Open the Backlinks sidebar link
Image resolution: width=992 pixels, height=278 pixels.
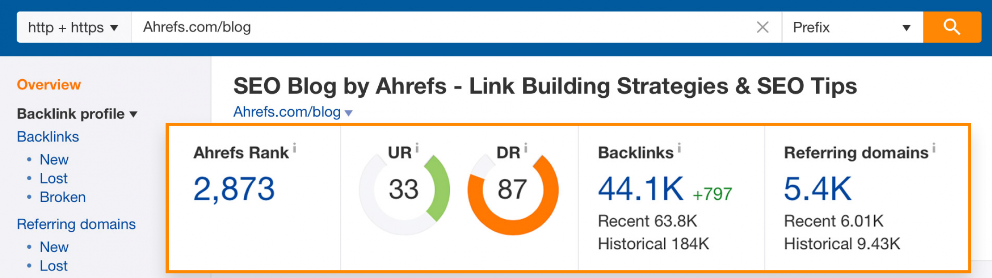[x=48, y=137]
